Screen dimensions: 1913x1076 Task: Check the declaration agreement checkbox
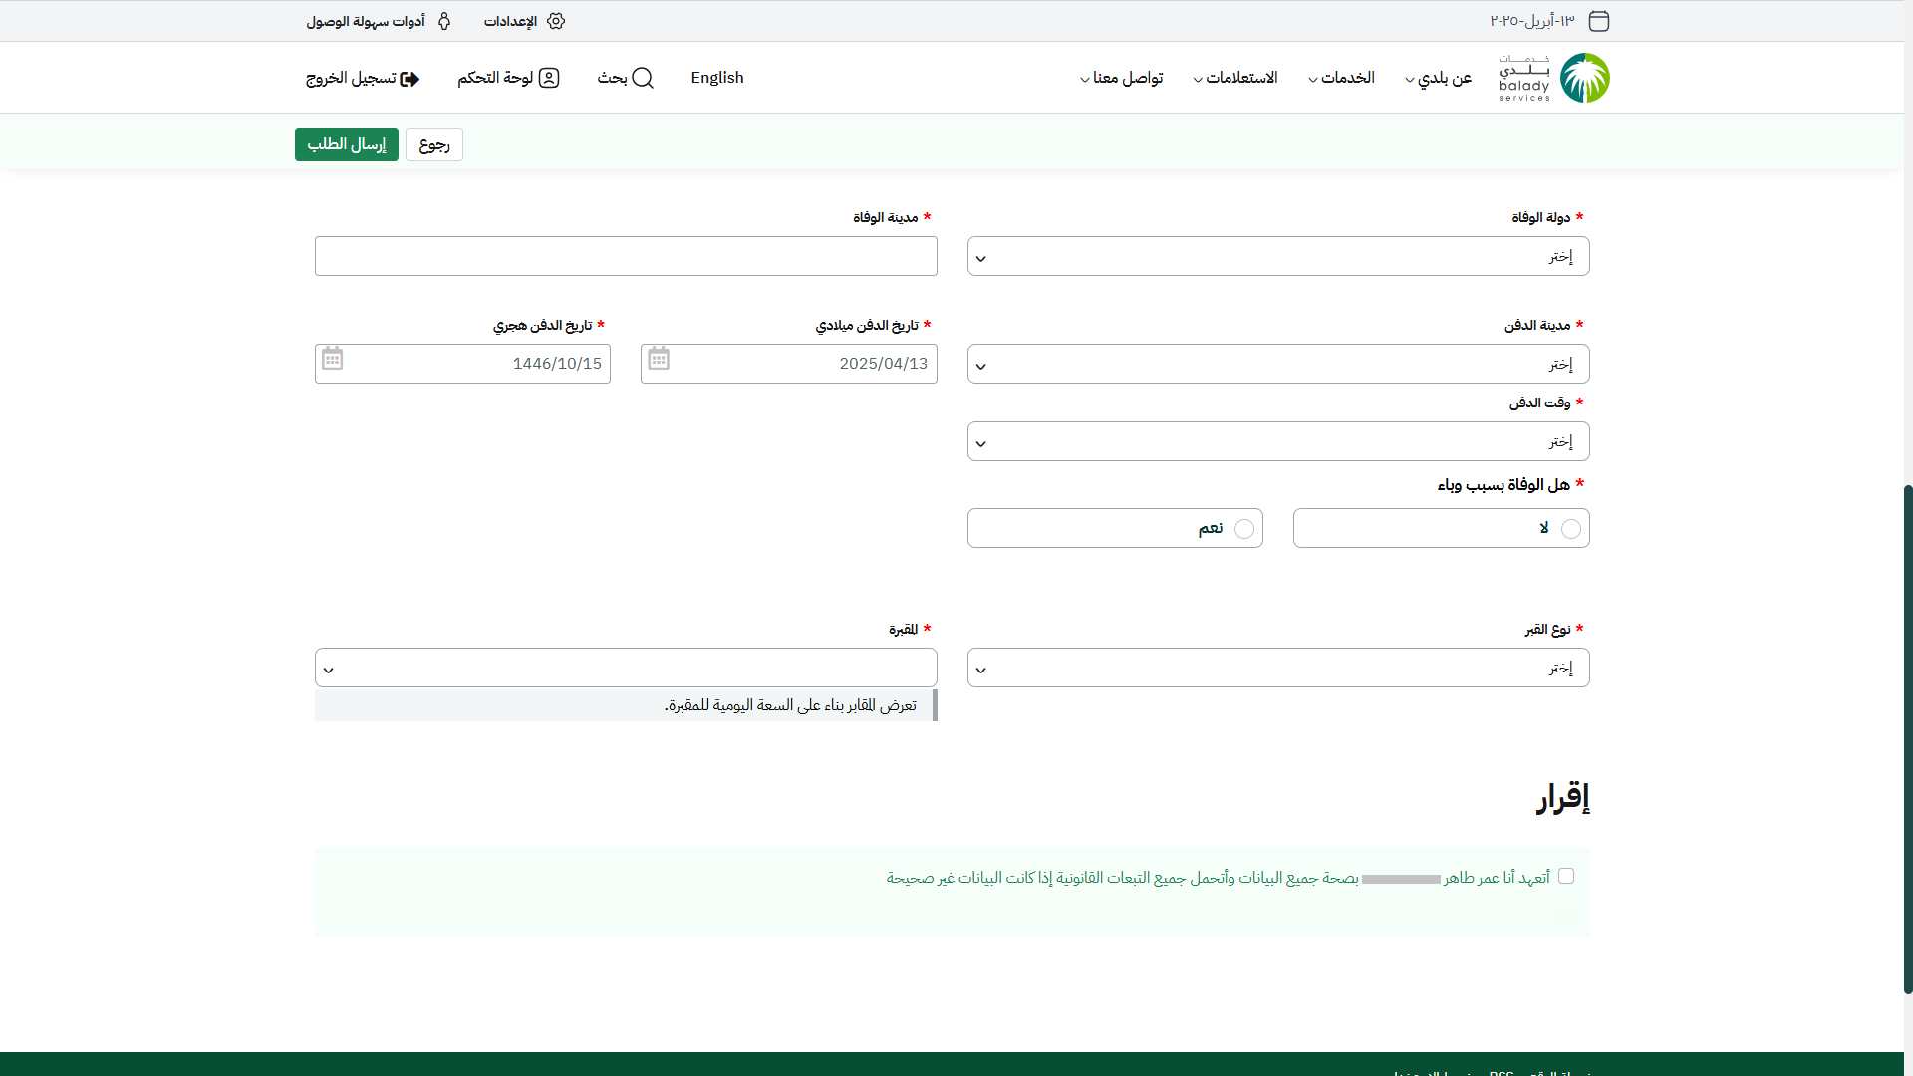[x=1566, y=876]
